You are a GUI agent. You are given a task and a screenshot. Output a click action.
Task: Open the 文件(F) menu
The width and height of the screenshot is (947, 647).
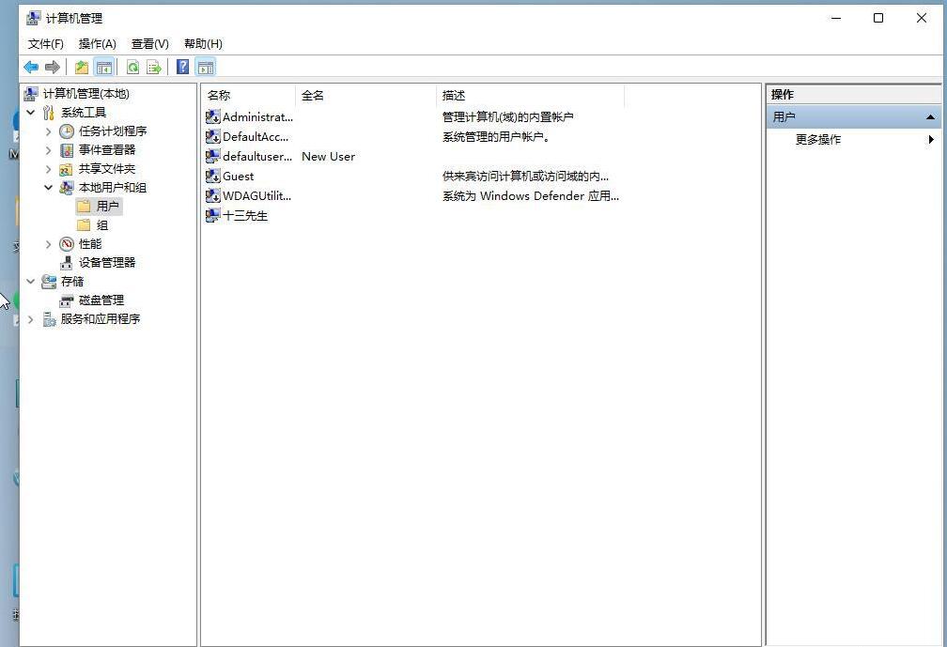[45, 43]
